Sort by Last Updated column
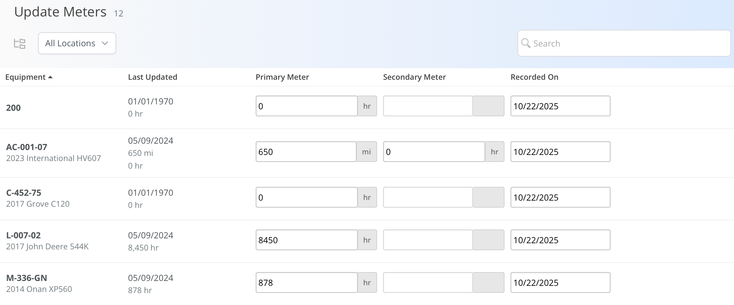This screenshot has height=305, width=734. click(x=152, y=77)
